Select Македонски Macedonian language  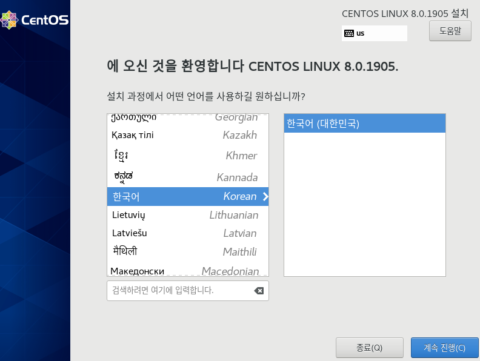point(188,270)
